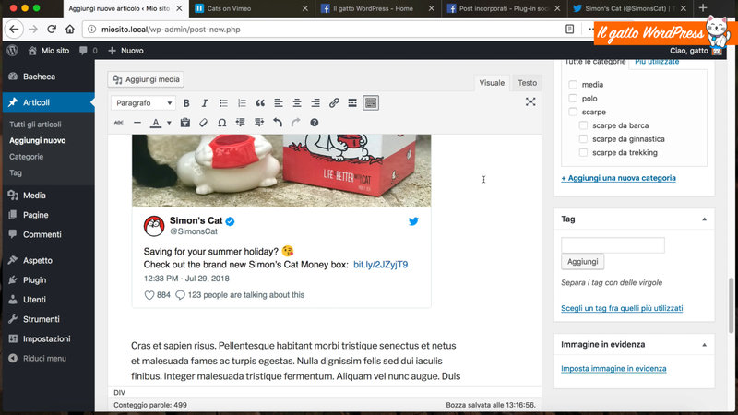The width and height of the screenshot is (738, 415).
Task: Switch to Testo editor tab
Action: pyautogui.click(x=527, y=83)
